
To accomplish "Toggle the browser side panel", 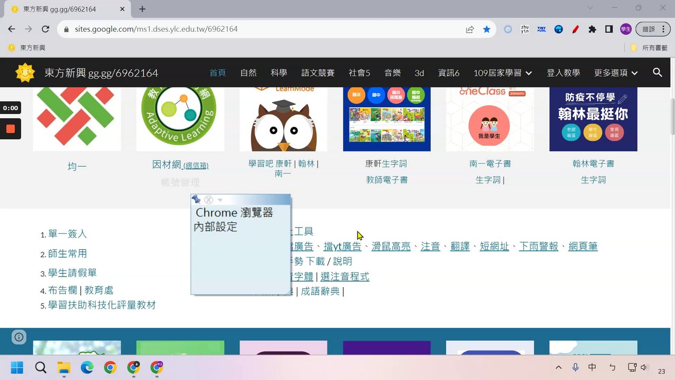I will tap(609, 30).
